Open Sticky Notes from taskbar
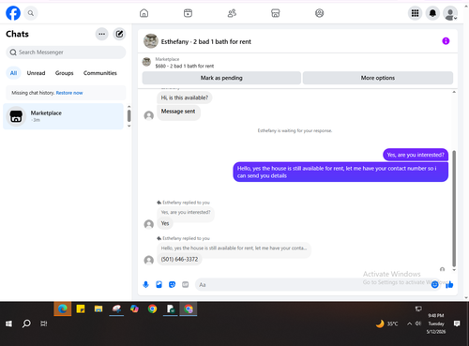469x346 pixels. coord(81,308)
